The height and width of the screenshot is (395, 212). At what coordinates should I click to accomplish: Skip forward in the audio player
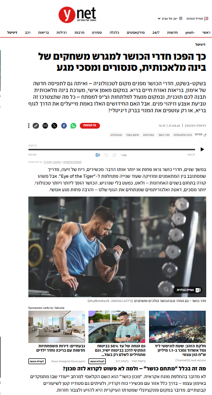click(x=114, y=155)
